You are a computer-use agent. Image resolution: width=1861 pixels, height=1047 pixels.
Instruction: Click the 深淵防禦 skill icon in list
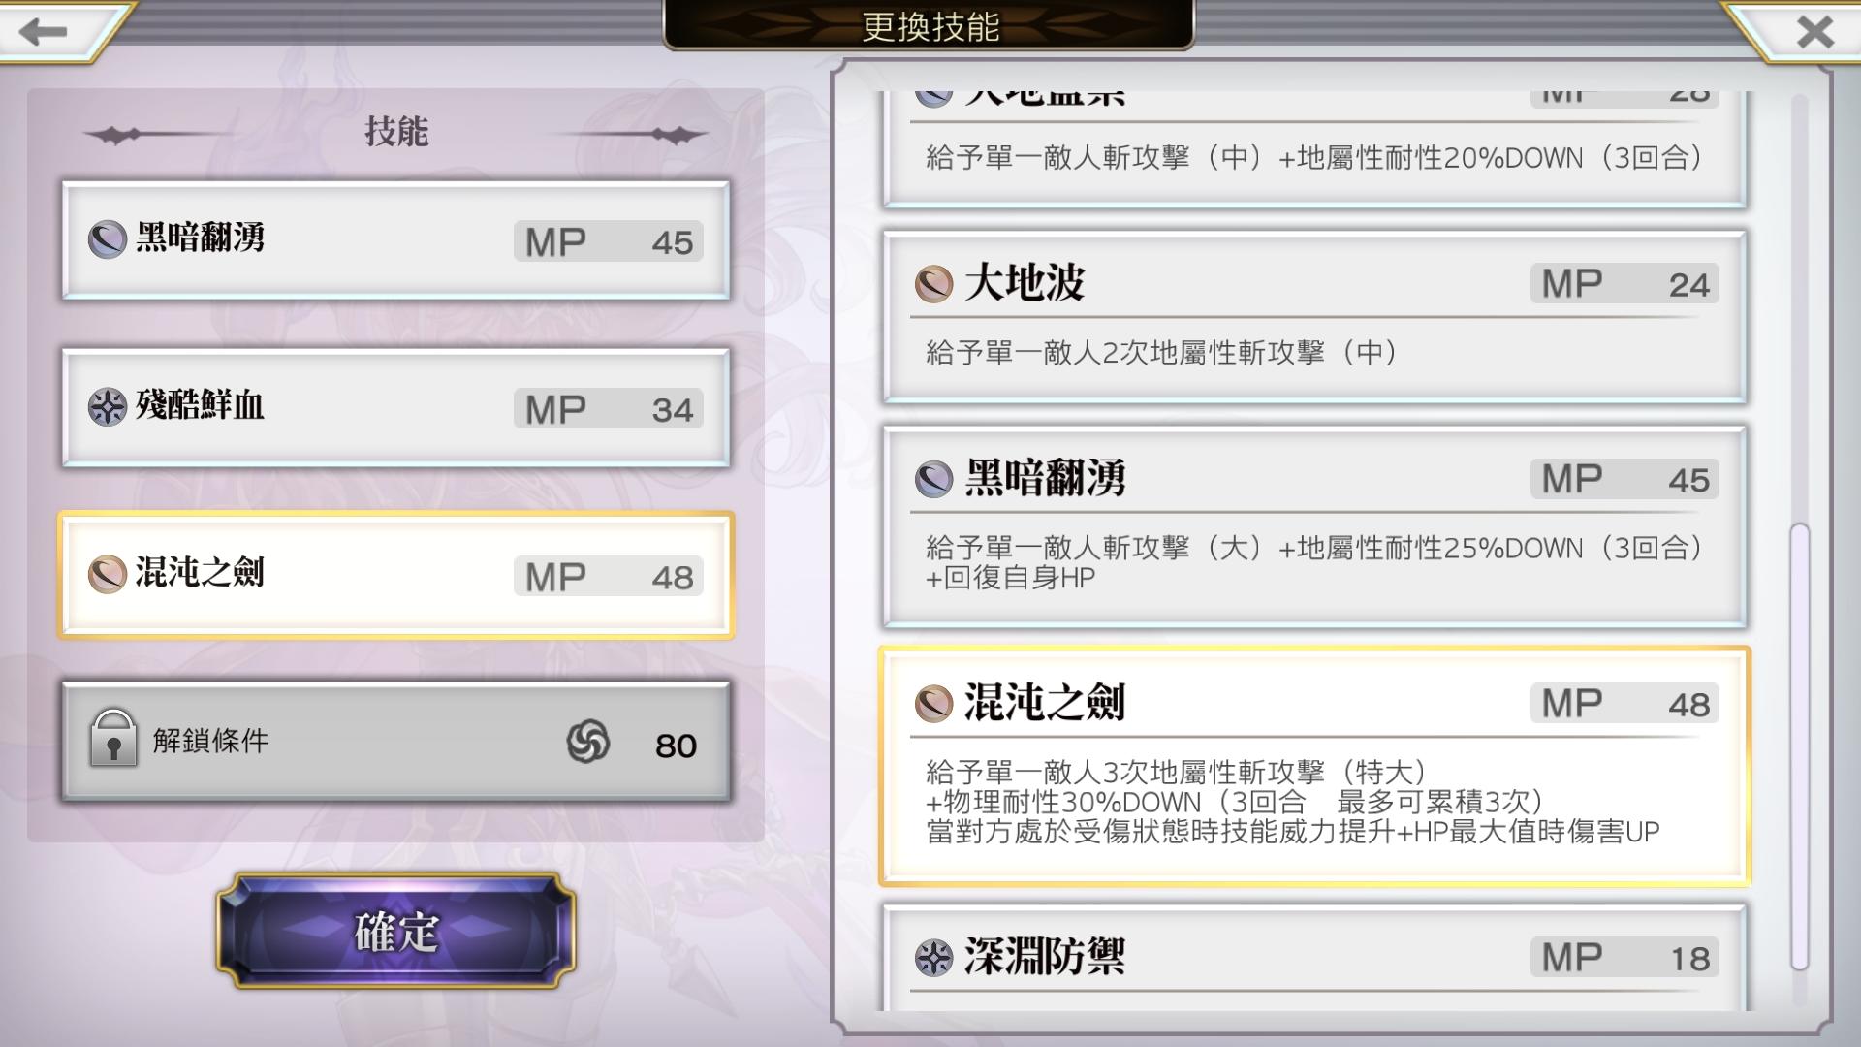pos(933,958)
